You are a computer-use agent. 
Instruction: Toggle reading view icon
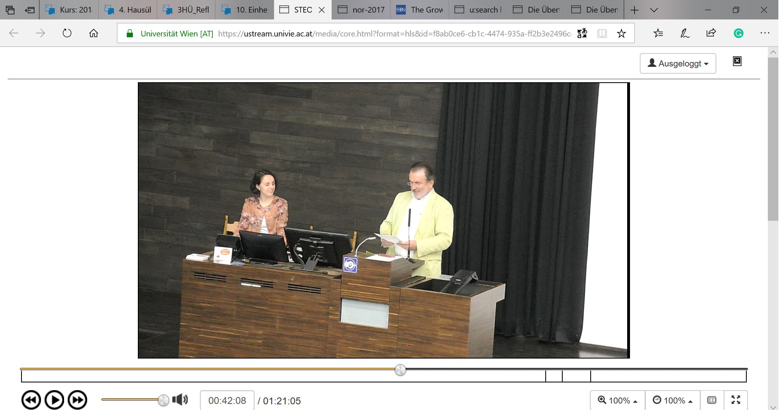click(x=602, y=33)
